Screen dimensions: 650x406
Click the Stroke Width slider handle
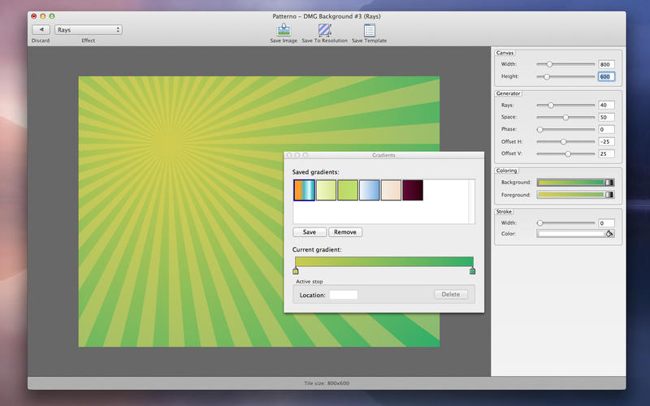point(539,222)
